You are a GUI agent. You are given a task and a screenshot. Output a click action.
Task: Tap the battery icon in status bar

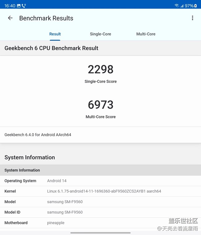coord(195,6)
